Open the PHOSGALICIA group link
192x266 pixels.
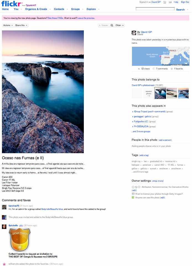[x=141, y=126]
